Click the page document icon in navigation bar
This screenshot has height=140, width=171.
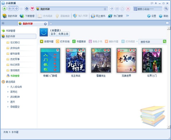(123, 9)
